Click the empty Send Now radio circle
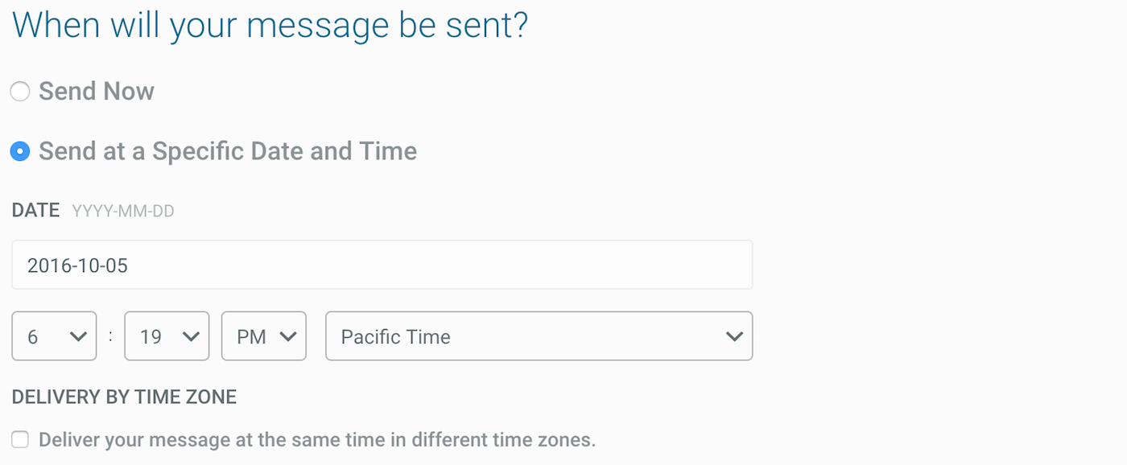Viewport: 1127px width, 465px height. click(19, 91)
